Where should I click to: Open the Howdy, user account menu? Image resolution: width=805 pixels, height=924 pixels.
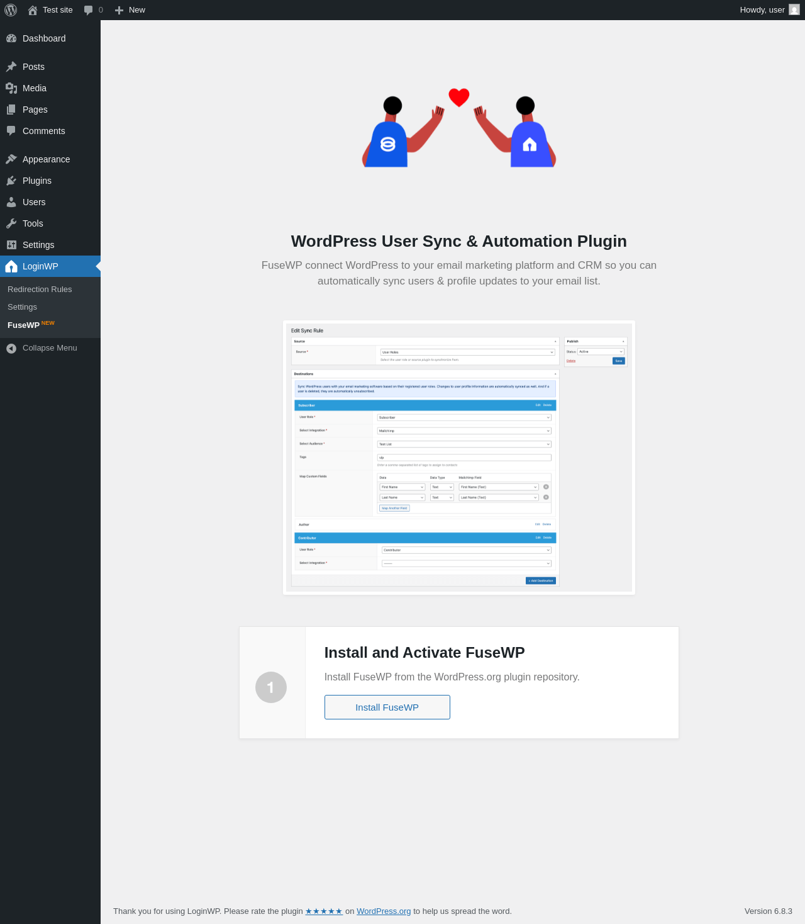coord(769,10)
